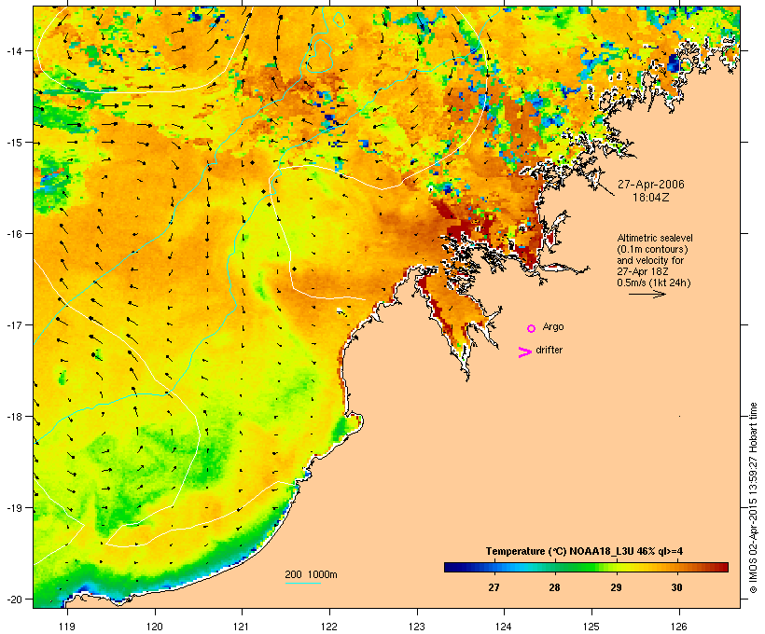This screenshot has height=634, width=765.
Task: Click the 0.5m/s velocity scale arrow
Action: click(647, 294)
